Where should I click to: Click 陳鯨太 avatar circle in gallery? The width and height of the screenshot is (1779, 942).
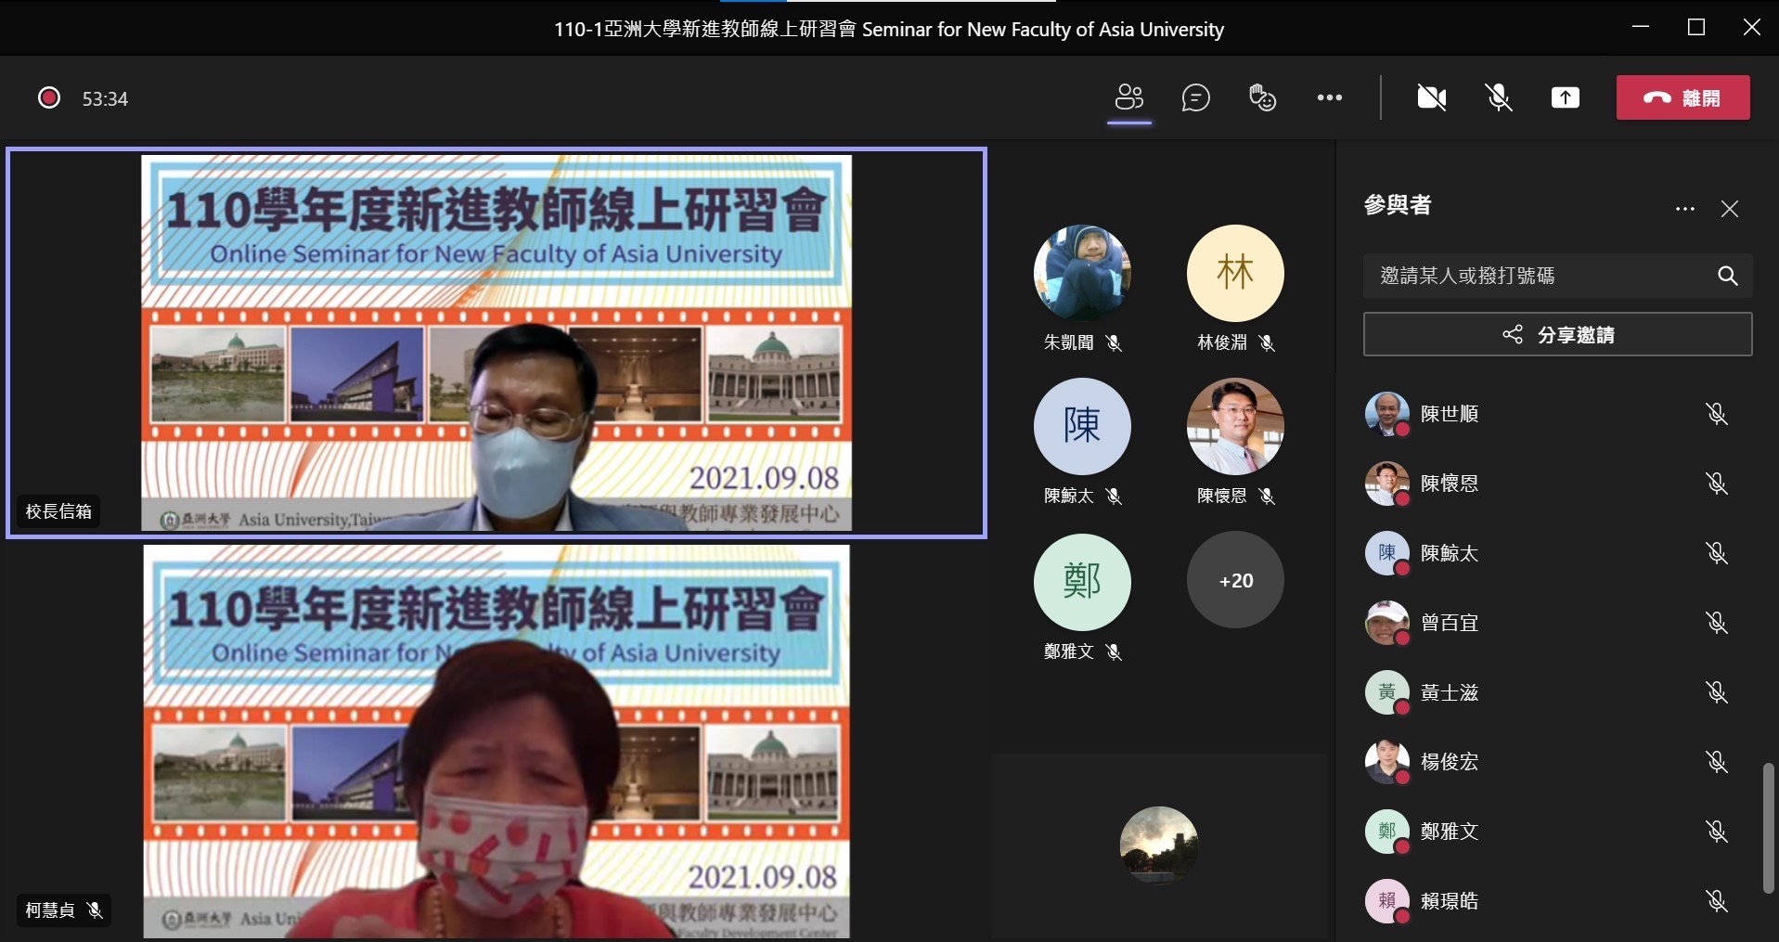click(x=1082, y=426)
